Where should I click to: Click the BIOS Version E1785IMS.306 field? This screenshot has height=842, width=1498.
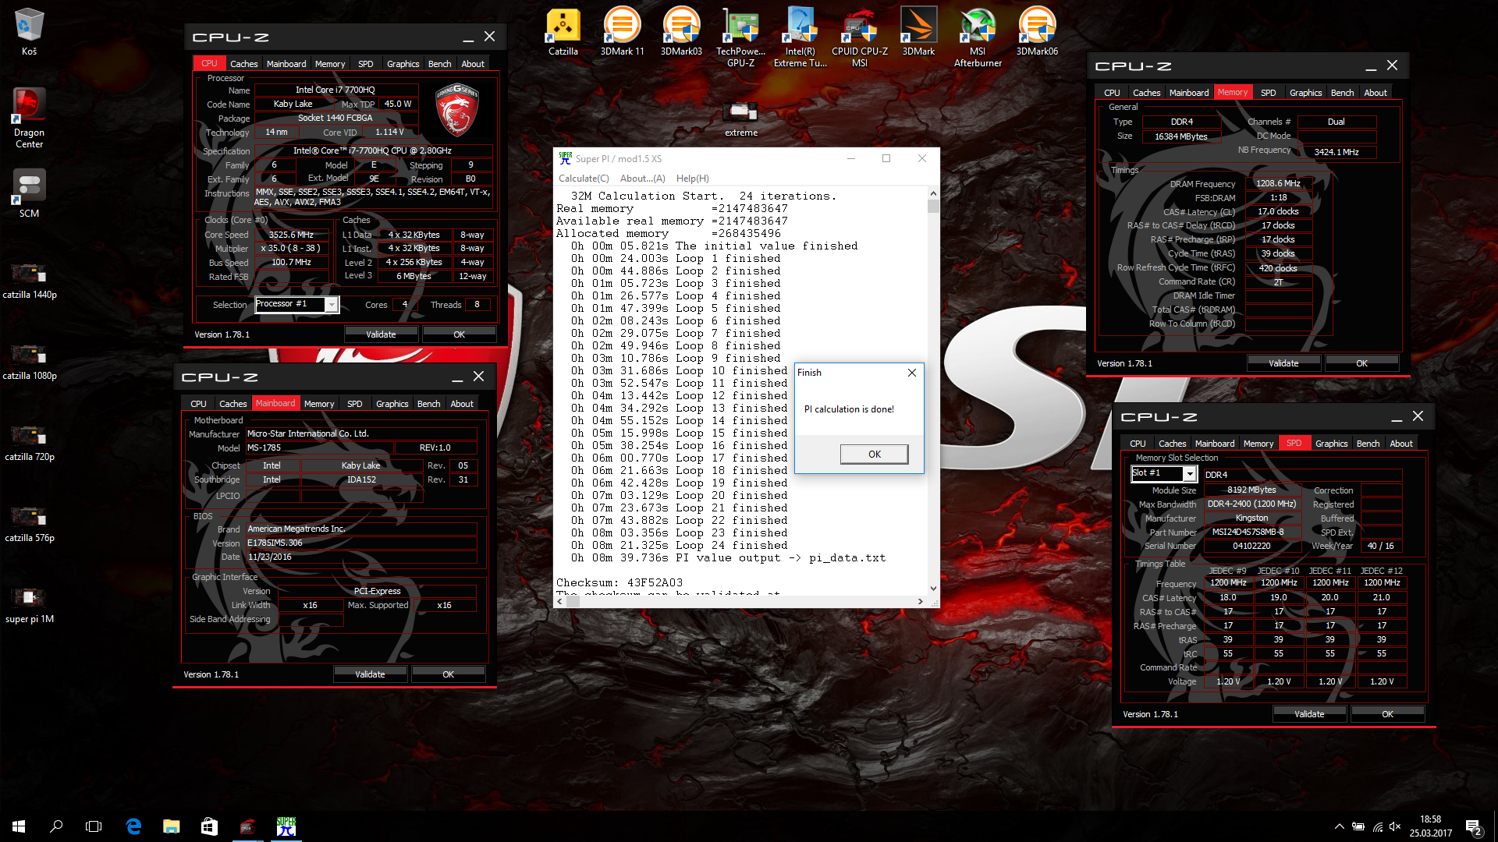click(x=361, y=543)
